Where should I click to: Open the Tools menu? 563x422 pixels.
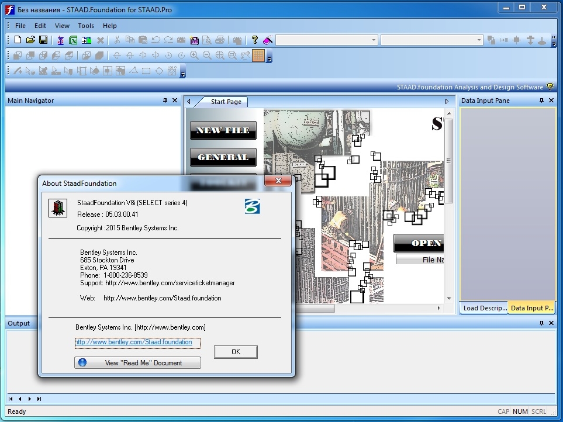click(86, 26)
